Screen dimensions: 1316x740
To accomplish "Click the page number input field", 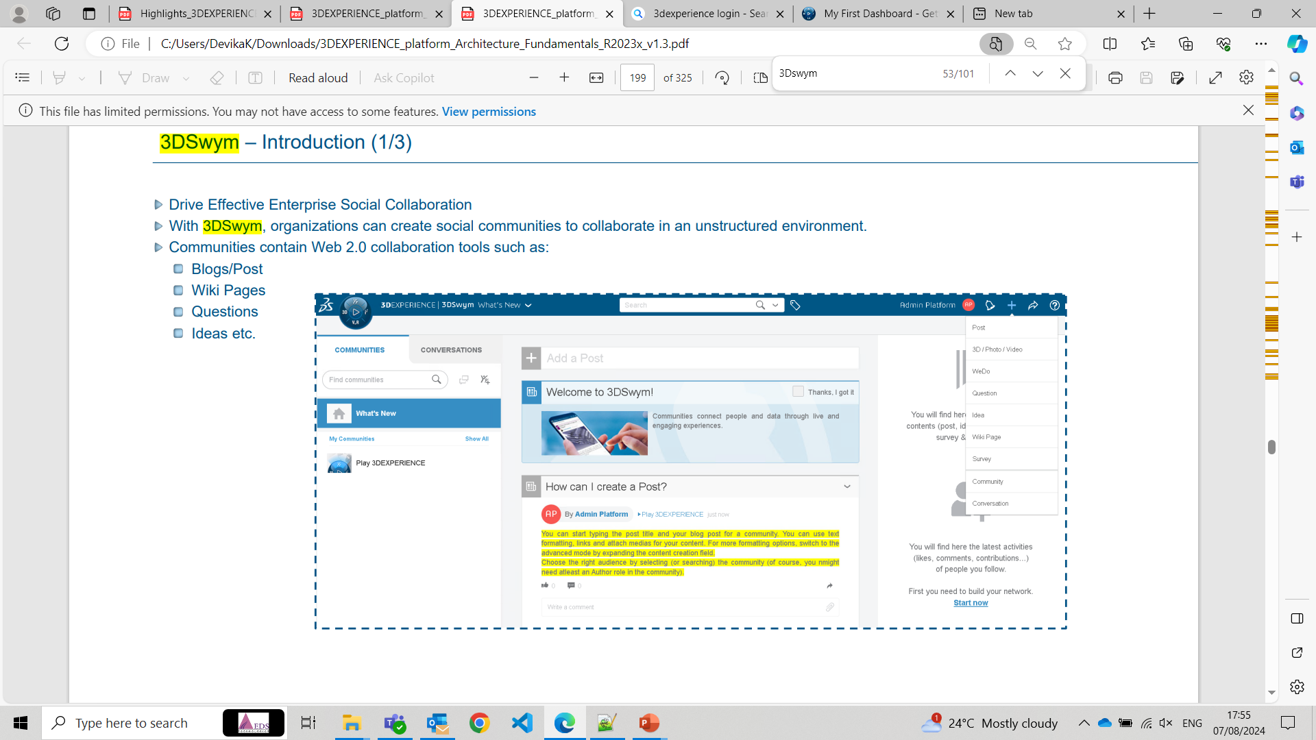I will click(x=637, y=78).
